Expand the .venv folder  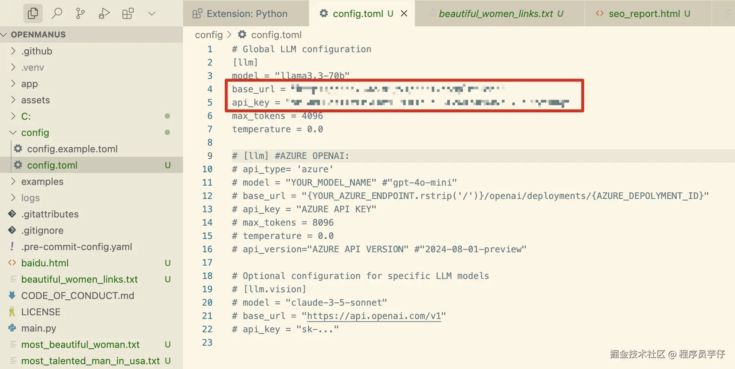pos(91,67)
